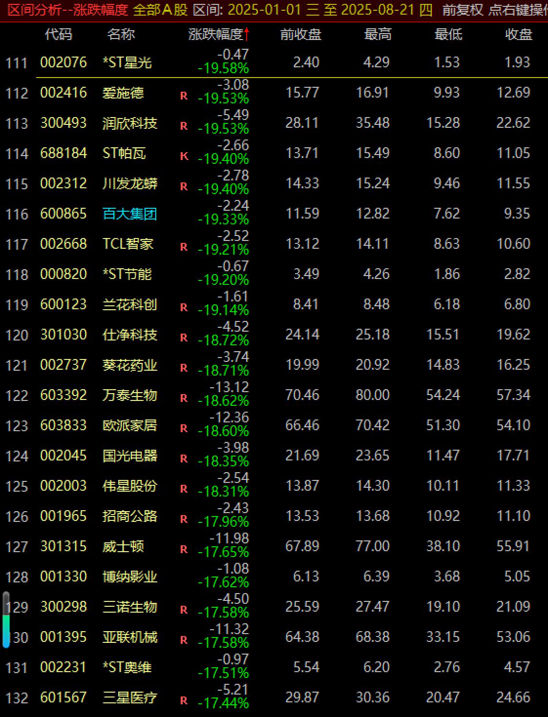Viewport: 548px width, 717px height.
Task: Click the R marker for 万泰生物
Action: [184, 398]
